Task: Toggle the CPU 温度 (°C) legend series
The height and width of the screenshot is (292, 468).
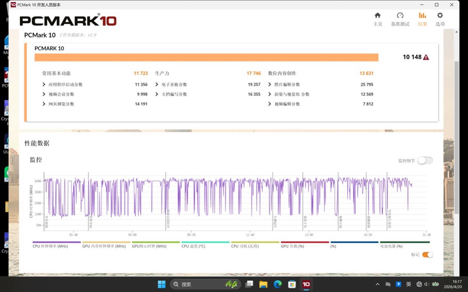Action: (205, 245)
